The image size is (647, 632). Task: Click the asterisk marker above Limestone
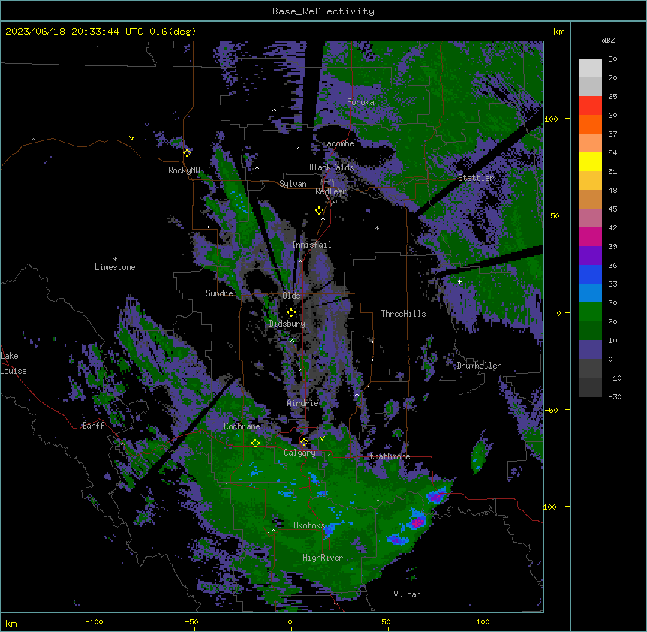click(x=115, y=260)
